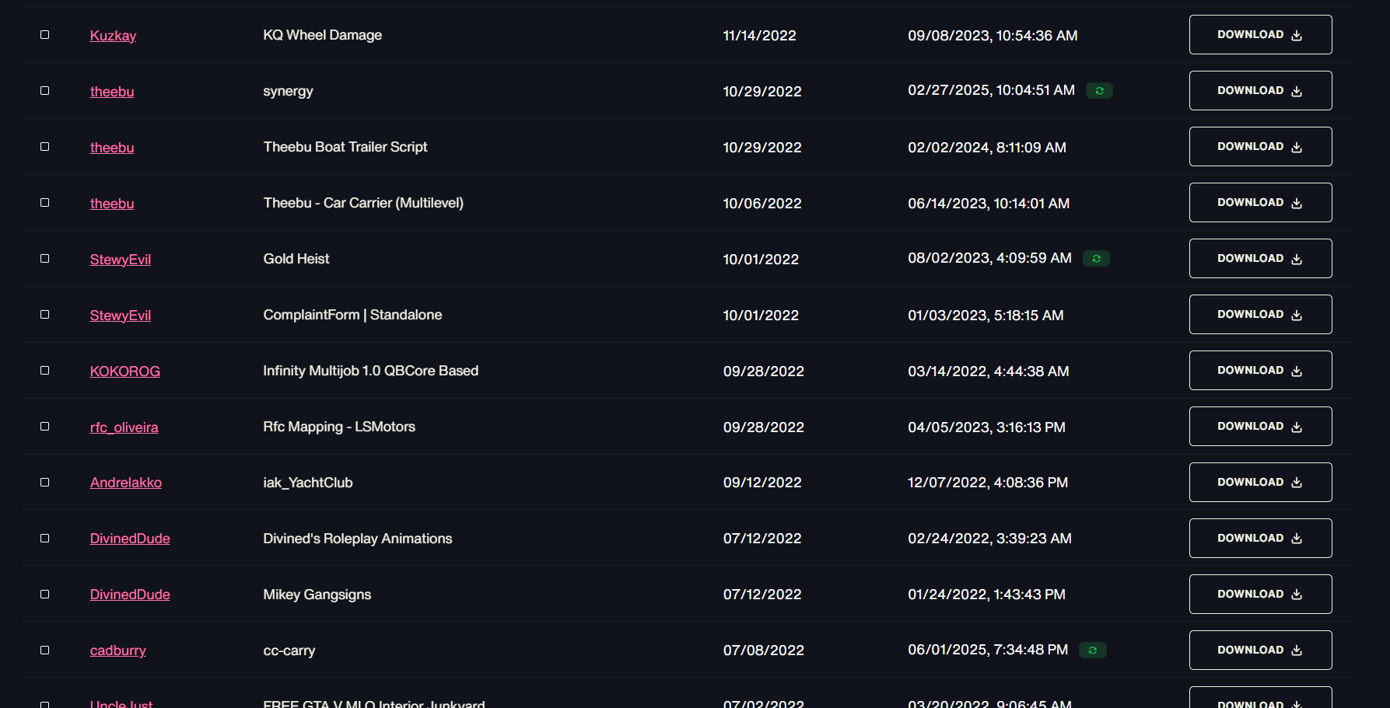Click the 'cc-carry' asset name
The width and height of the screenshot is (1390, 708).
tap(289, 650)
